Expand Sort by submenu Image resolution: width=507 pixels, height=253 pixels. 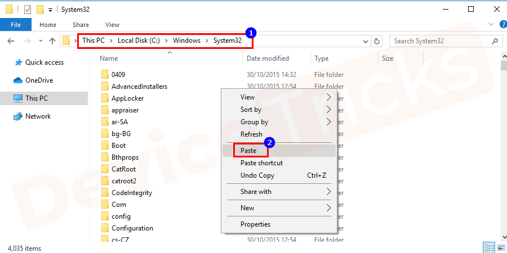coord(279,110)
